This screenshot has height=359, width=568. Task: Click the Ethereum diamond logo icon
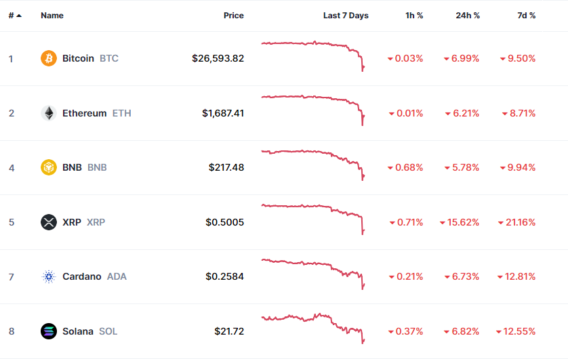pyautogui.click(x=49, y=113)
